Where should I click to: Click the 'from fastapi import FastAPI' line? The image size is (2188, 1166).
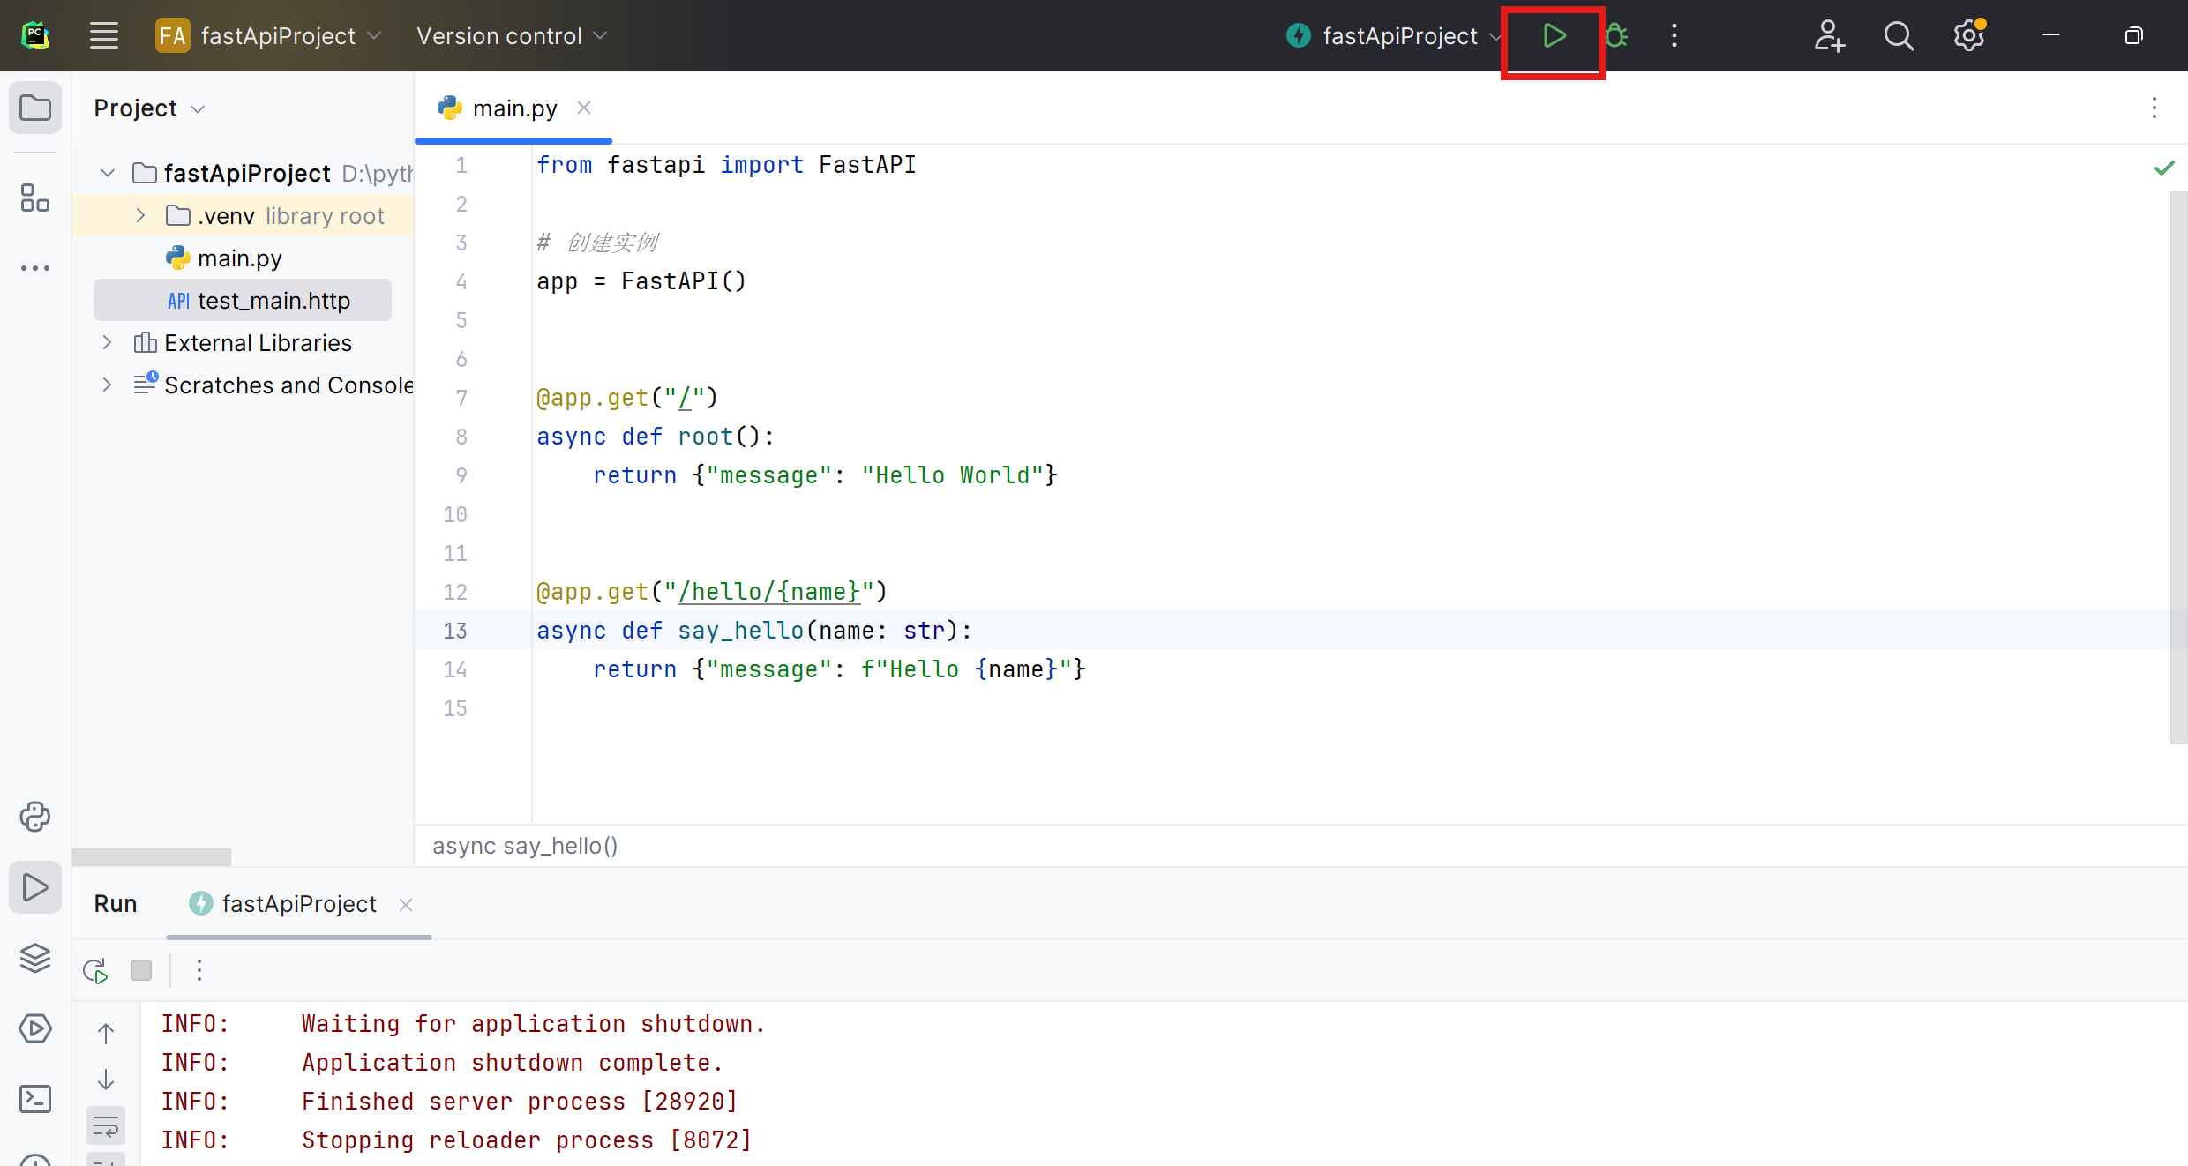(x=726, y=165)
